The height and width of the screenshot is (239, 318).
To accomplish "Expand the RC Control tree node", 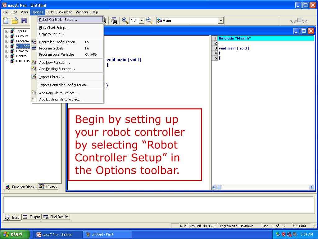I will click(x=7, y=46).
